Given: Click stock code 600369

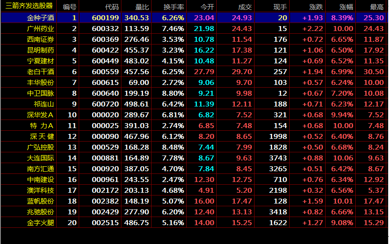Looking at the screenshot, I should [x=105, y=40].
